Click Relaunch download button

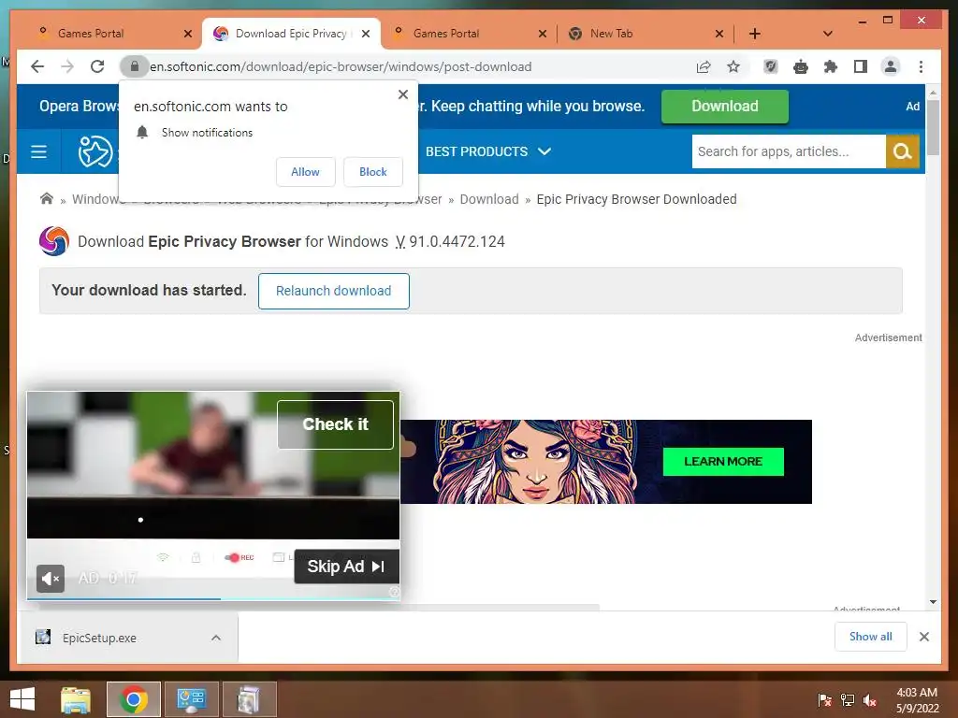click(x=334, y=292)
